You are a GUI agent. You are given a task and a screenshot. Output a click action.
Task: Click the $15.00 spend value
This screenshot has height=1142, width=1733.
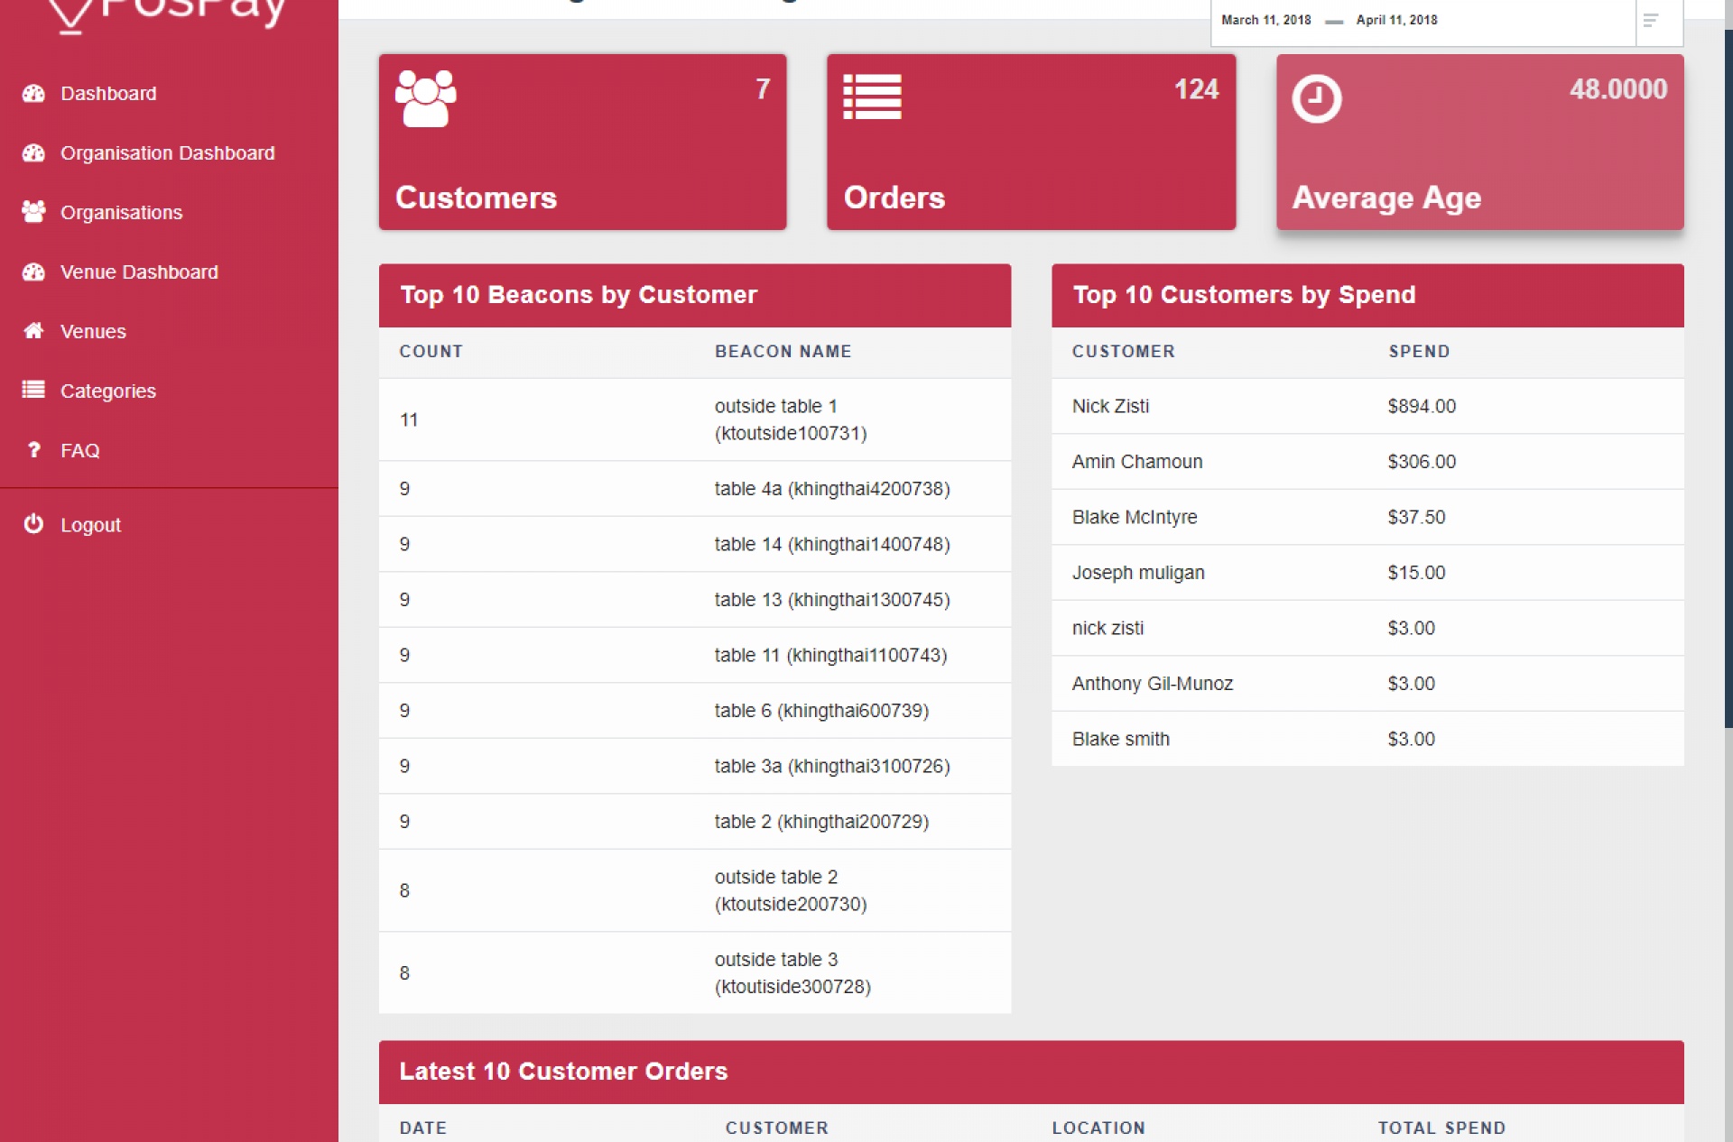[x=1416, y=573]
